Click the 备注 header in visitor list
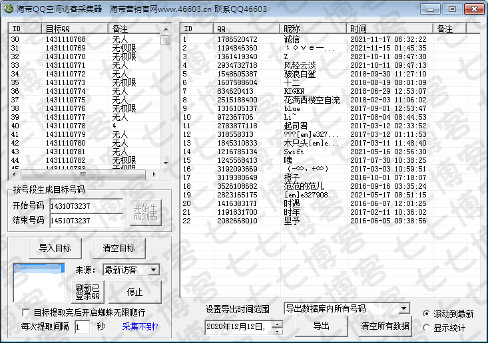 450,29
